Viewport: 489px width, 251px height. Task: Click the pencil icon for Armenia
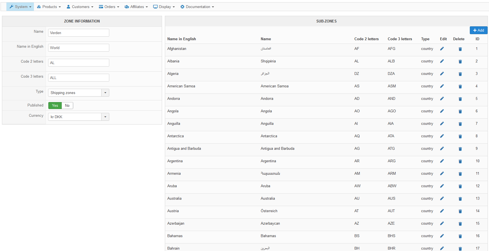[x=442, y=174]
